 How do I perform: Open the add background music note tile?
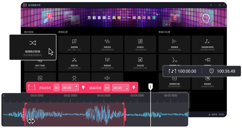pyautogui.click(x=140, y=44)
